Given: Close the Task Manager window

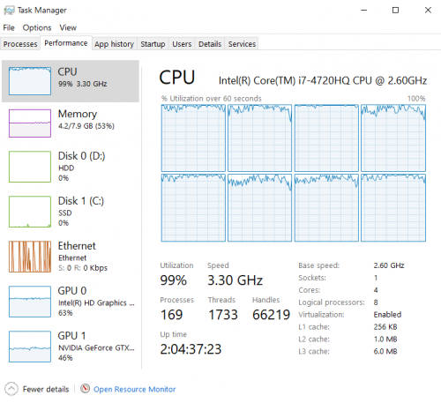Looking at the screenshot, I should [x=428, y=10].
